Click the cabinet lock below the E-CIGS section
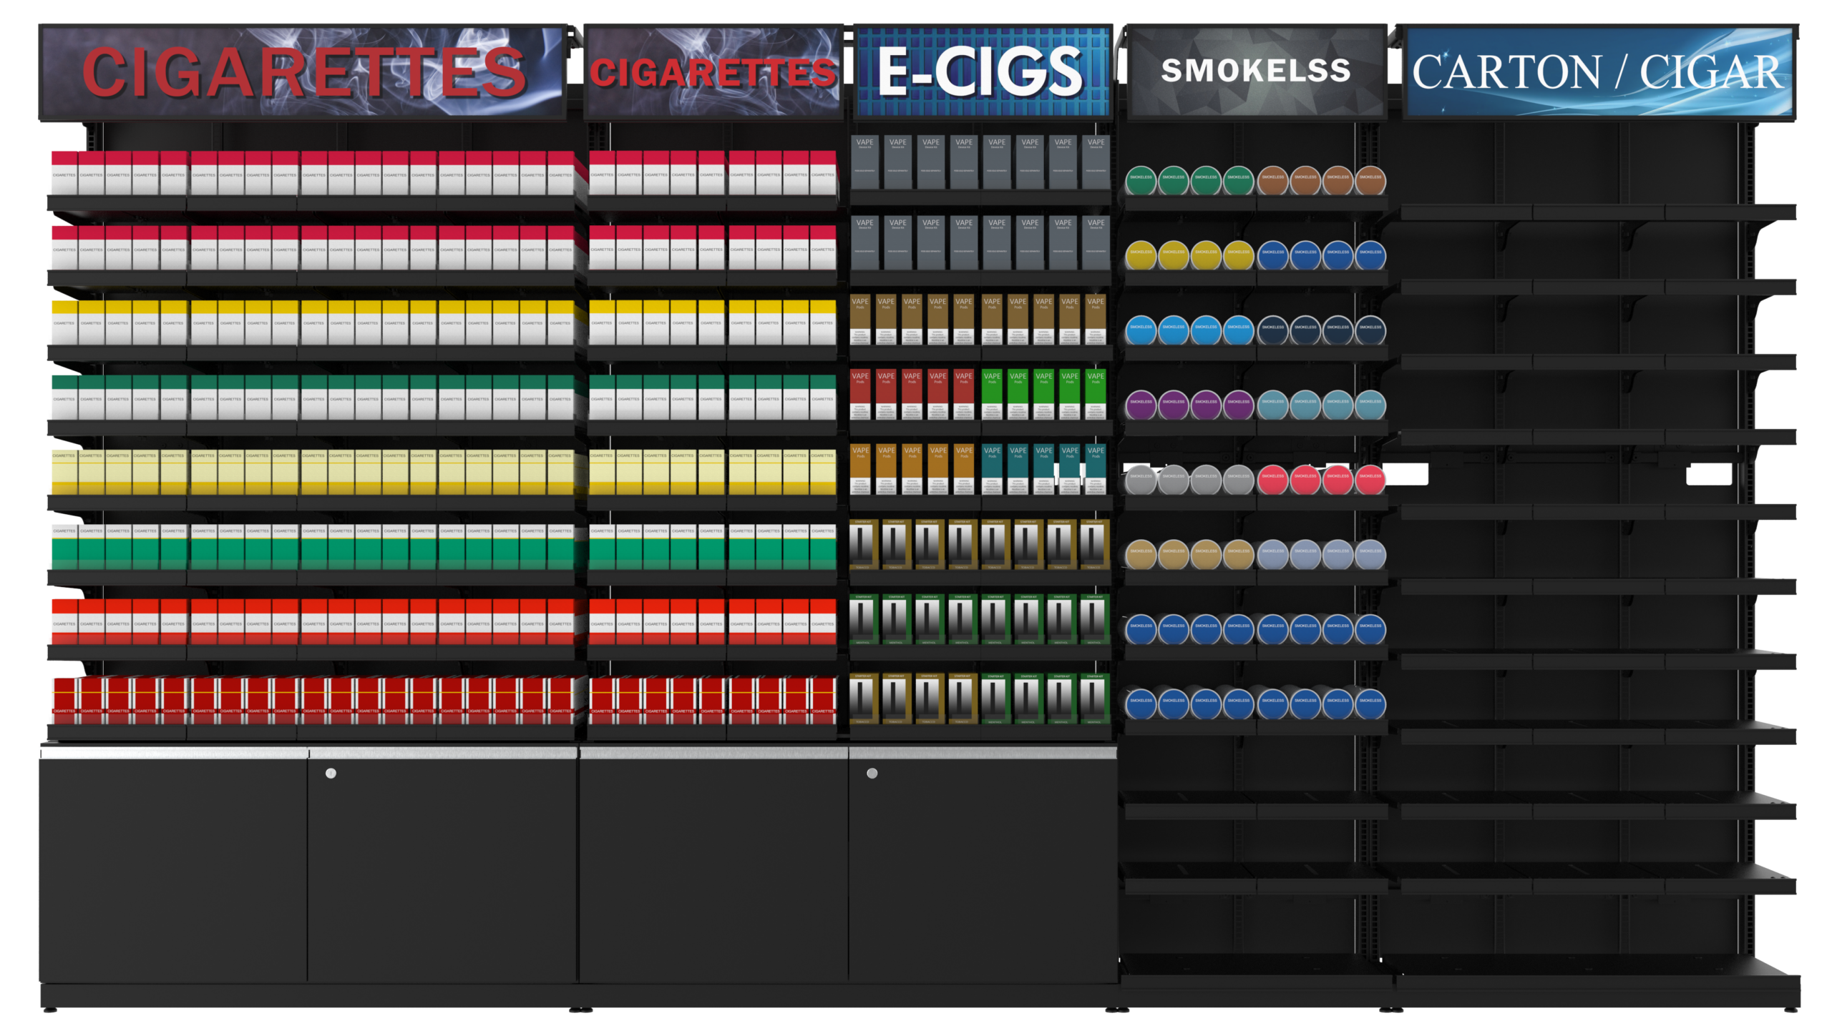 (x=872, y=773)
